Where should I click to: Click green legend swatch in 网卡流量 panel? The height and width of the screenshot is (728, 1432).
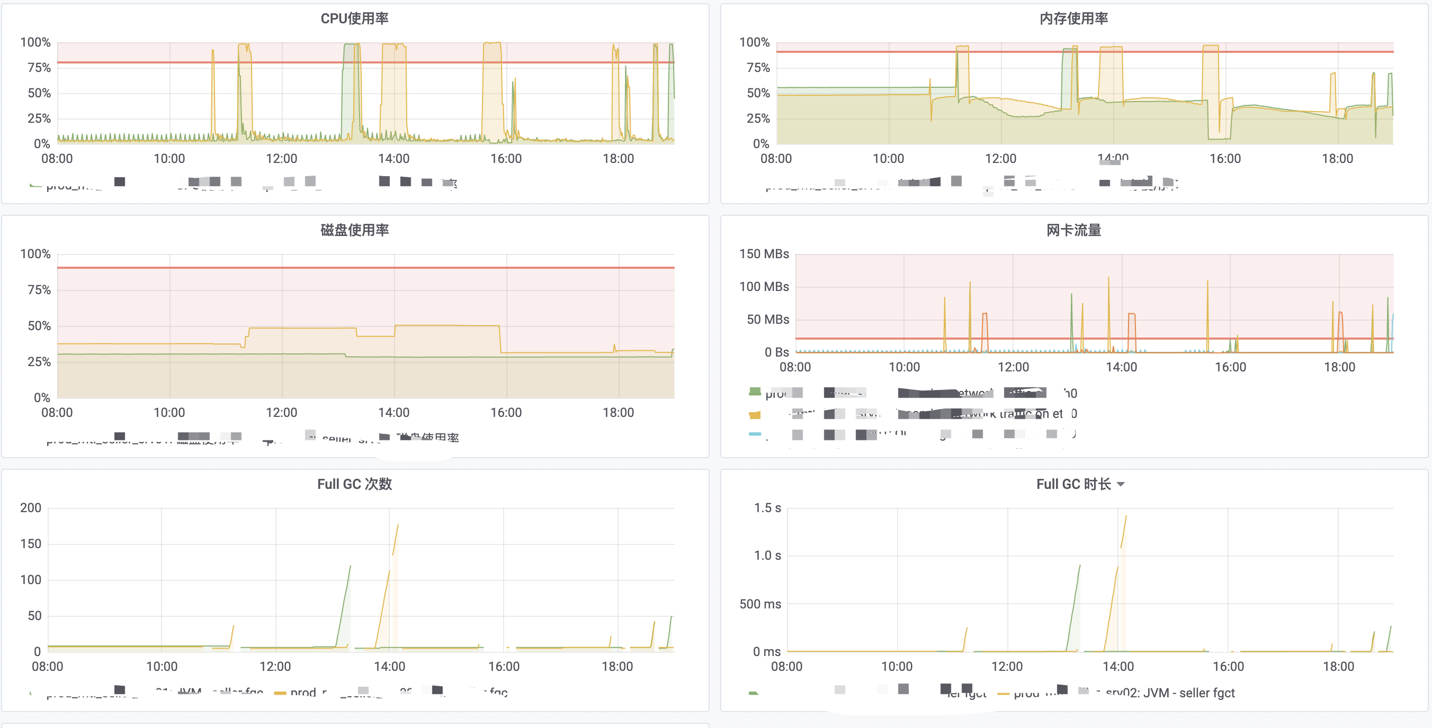point(754,392)
